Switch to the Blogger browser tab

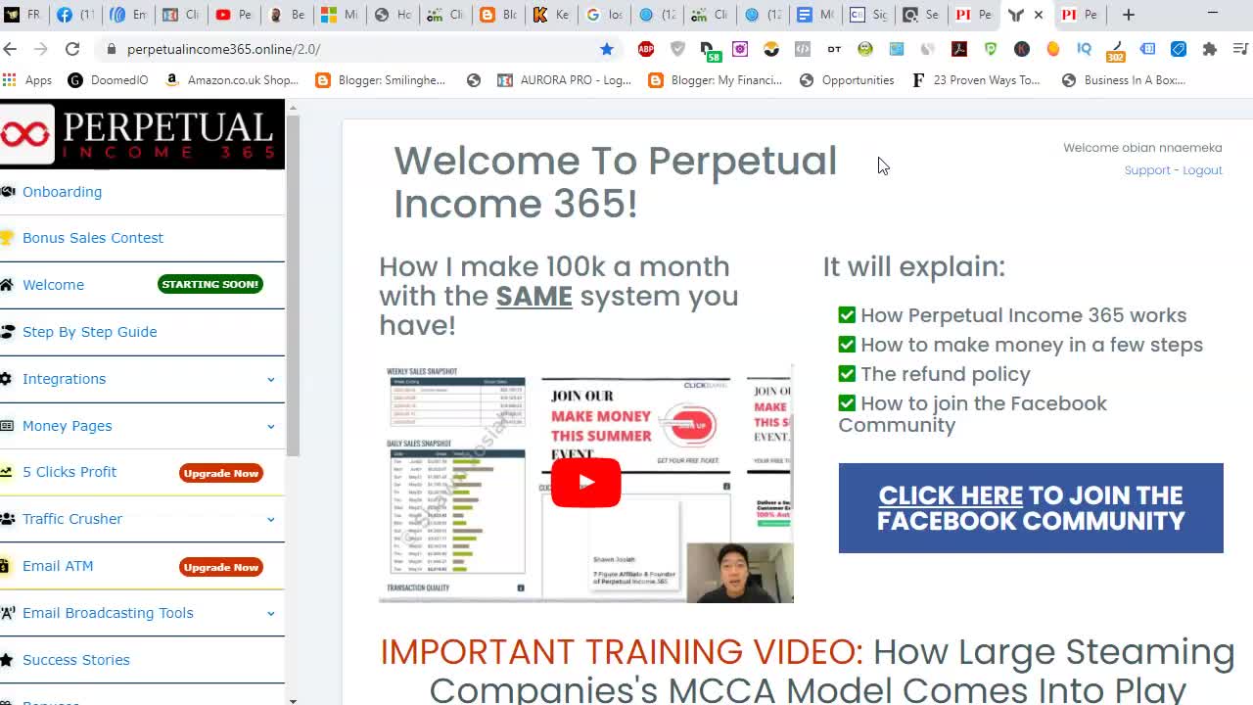click(x=497, y=15)
